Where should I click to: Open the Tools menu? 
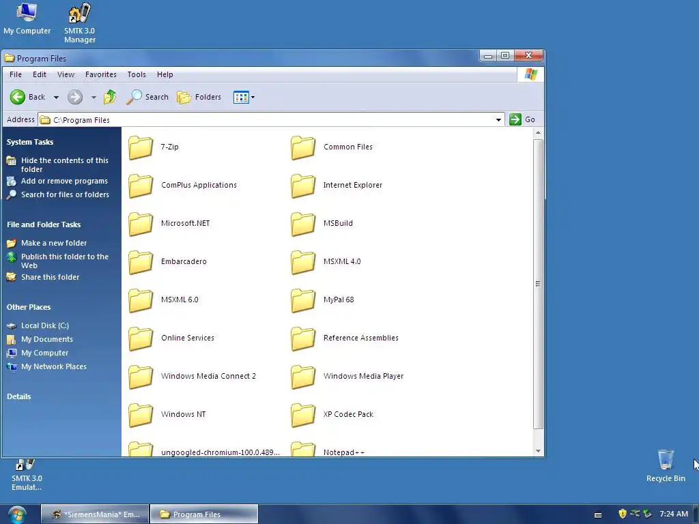coord(137,74)
